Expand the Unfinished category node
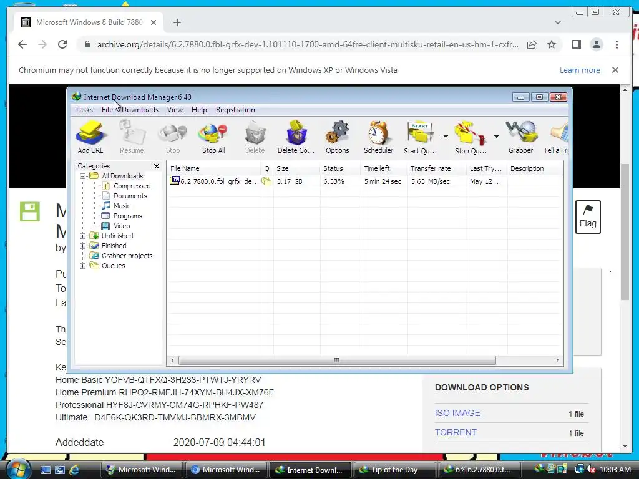The image size is (639, 479). pos(83,236)
